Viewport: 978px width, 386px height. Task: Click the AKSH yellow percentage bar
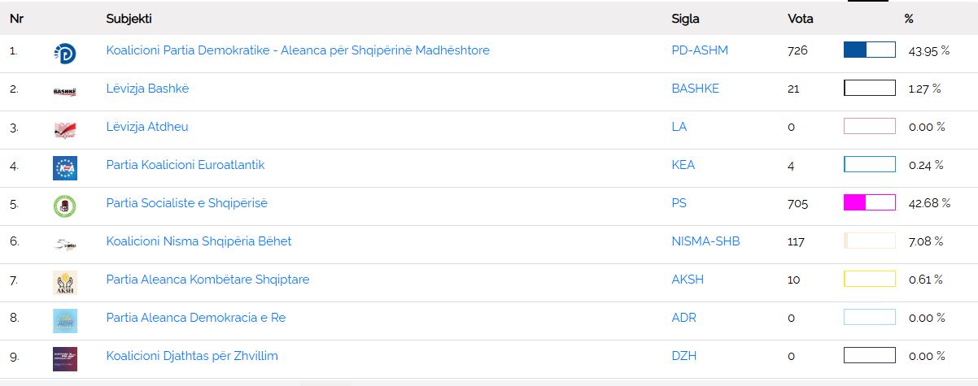pos(869,280)
